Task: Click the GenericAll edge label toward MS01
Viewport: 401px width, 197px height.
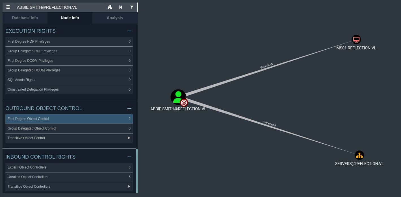Action: coord(266,66)
